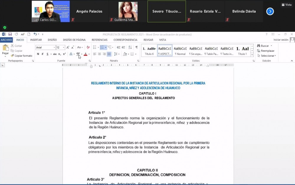Viewport: 295px width, 185px height.
Task: Open the REFERENCIAS ribbon tab
Action: (x=99, y=40)
